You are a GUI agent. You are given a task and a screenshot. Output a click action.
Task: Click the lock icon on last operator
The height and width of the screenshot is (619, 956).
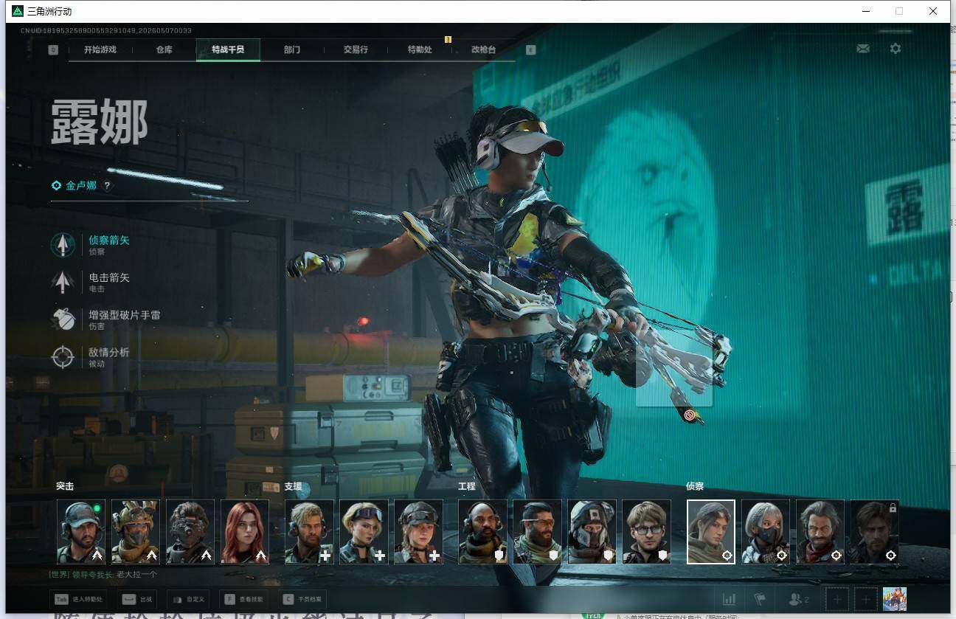coord(893,508)
